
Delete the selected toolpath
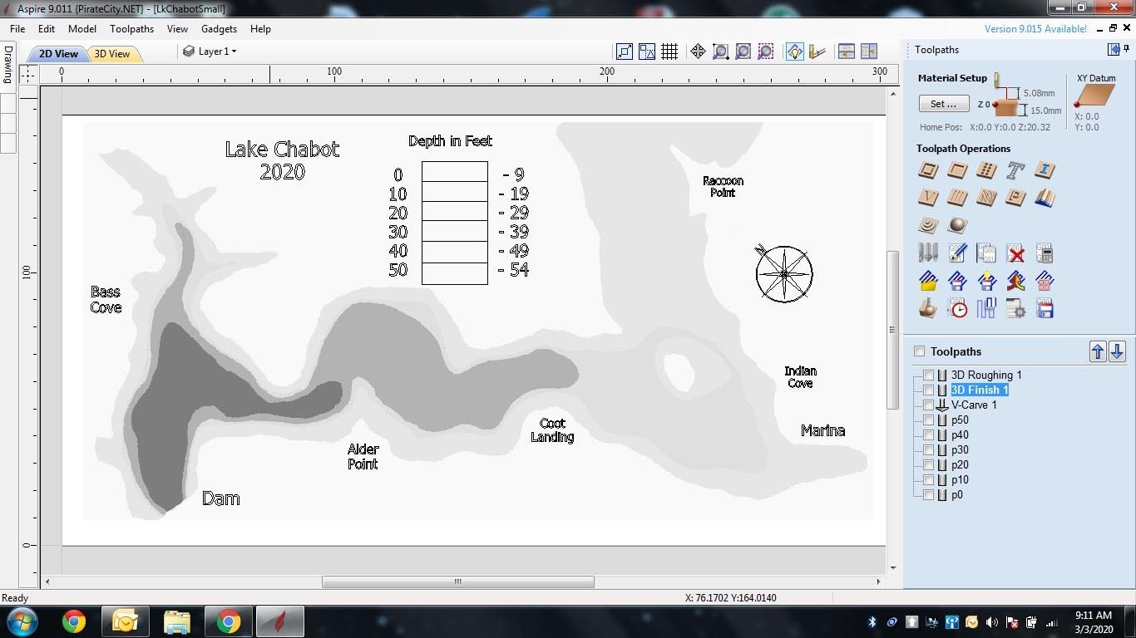[1015, 253]
